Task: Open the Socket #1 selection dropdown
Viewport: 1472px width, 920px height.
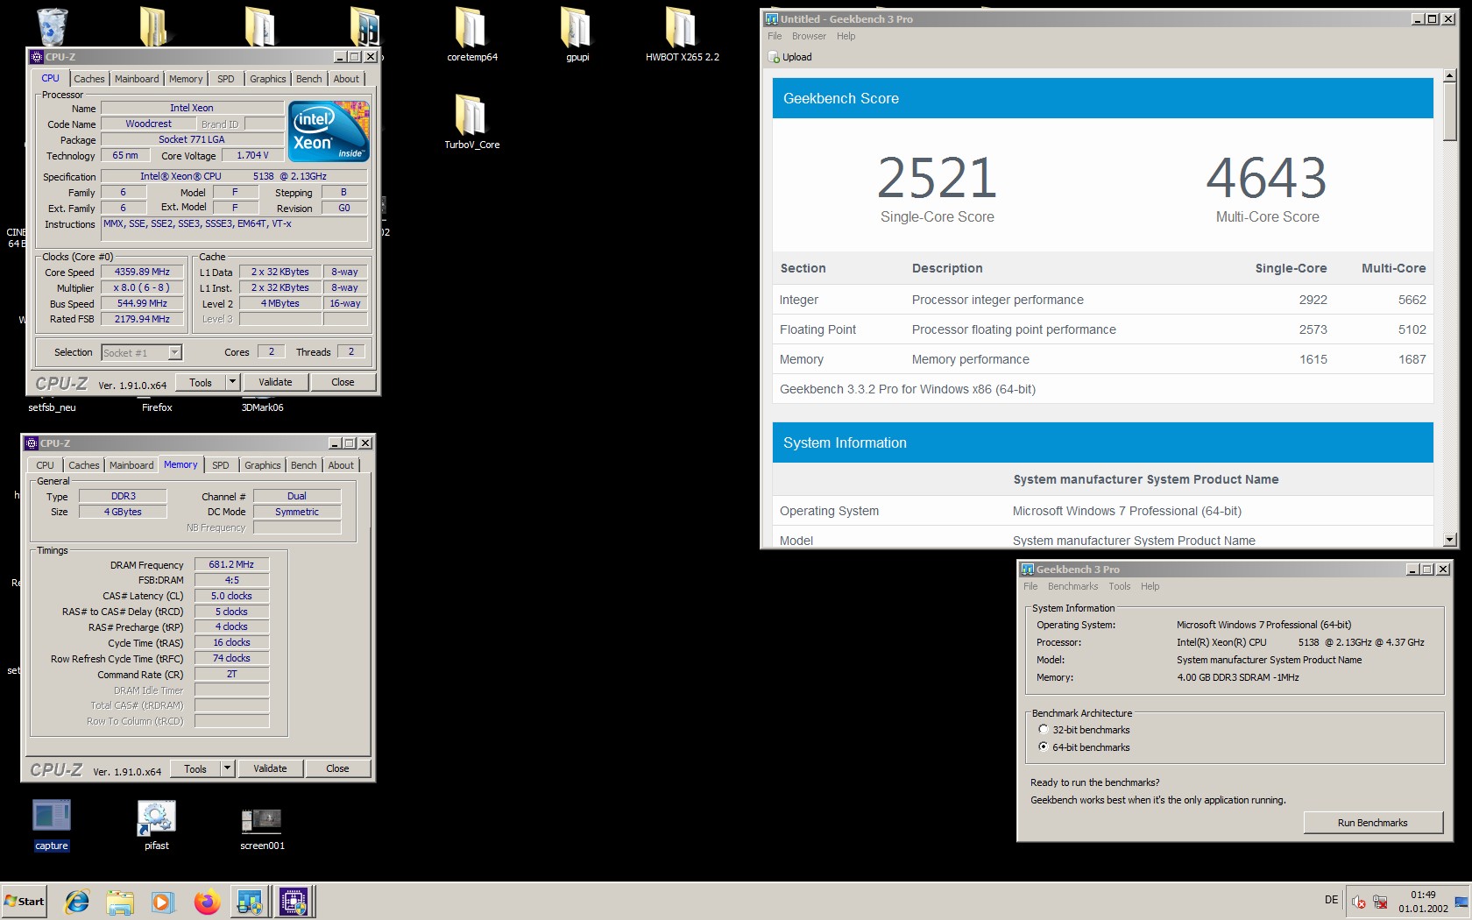Action: pos(174,352)
